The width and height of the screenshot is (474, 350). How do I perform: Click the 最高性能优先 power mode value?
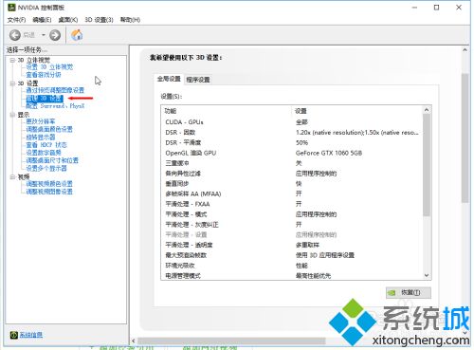tap(313, 276)
